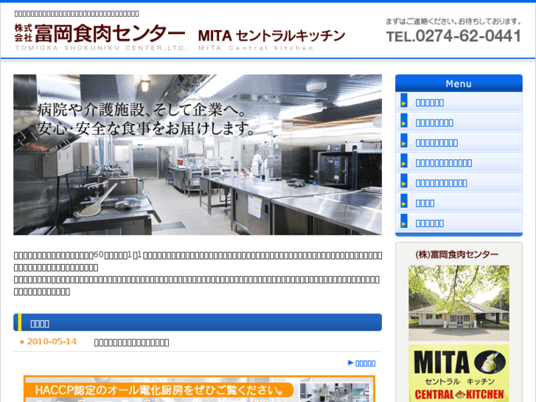Click the TEL.0274-62-0441 phone number
The image size is (536, 402).
453,36
